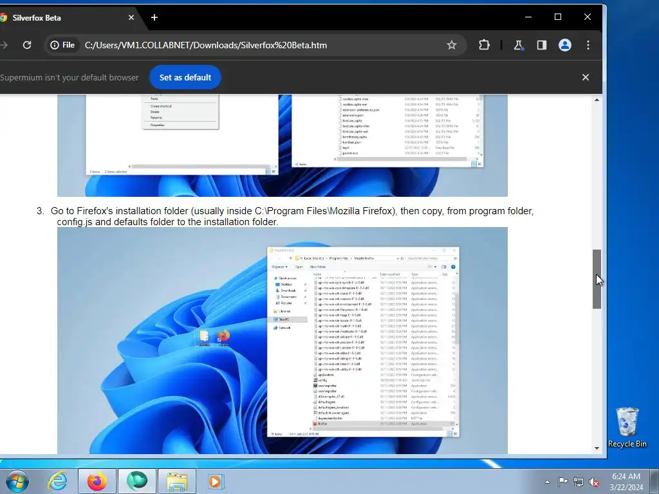Open the upper profile folder screenshot

pyautogui.click(x=283, y=145)
